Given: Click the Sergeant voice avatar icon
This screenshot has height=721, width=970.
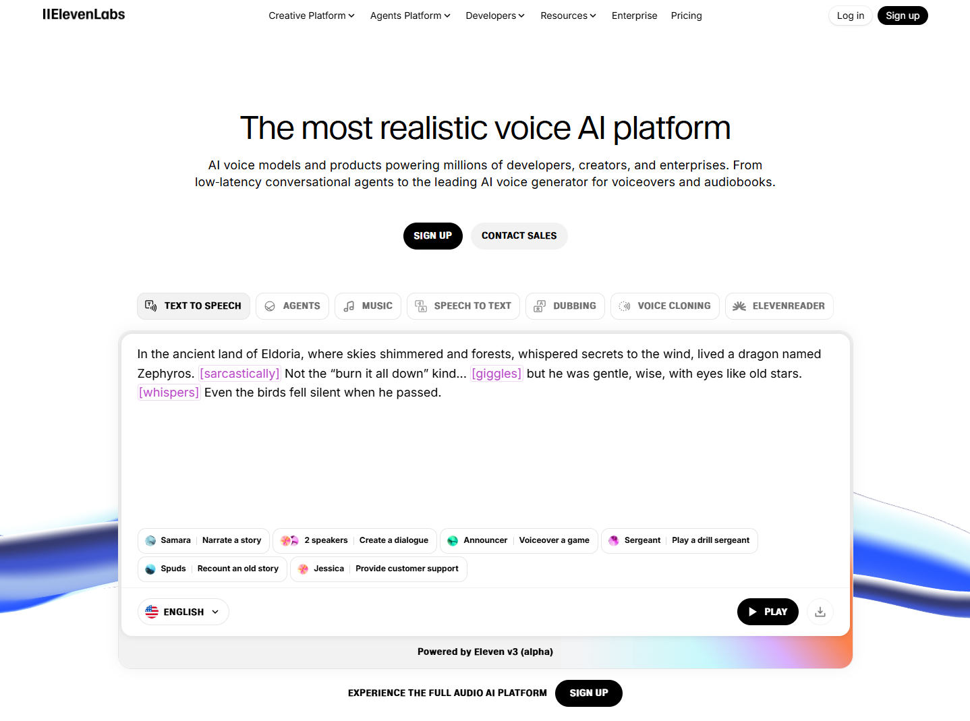Looking at the screenshot, I should click(614, 541).
